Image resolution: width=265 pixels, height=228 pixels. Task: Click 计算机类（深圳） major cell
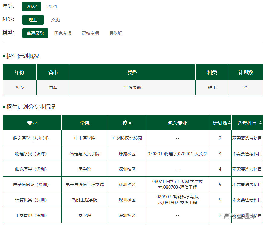pos(32,200)
